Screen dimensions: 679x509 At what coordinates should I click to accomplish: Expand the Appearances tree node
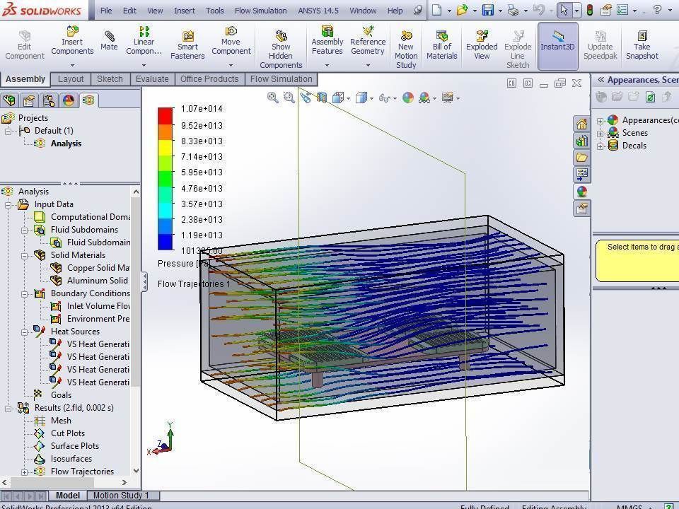click(600, 121)
